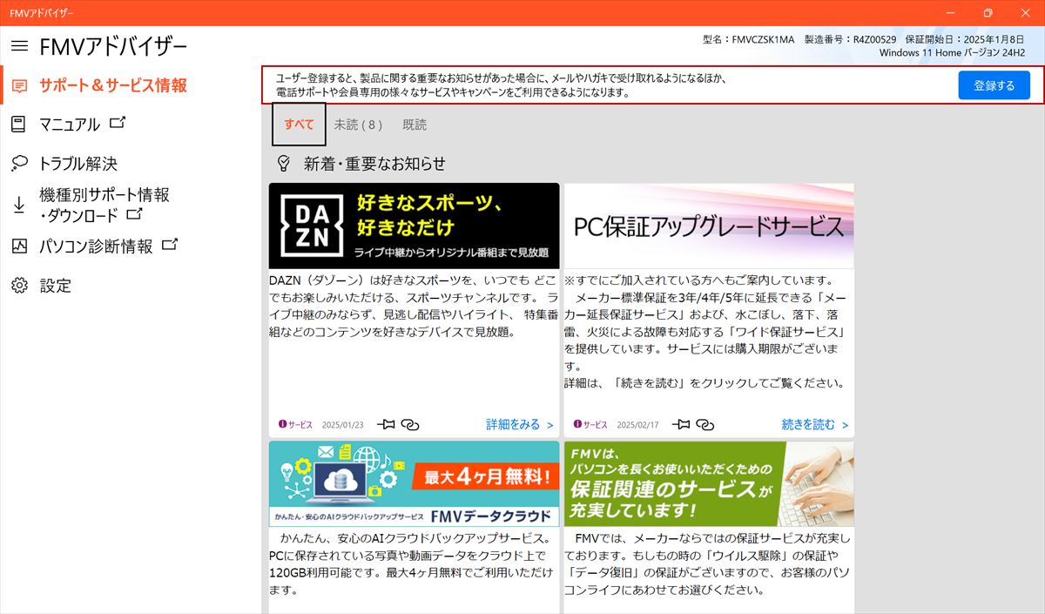Click the download arrow icon in sidebar
This screenshot has height=614, width=1045.
coord(18,206)
